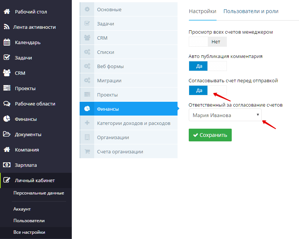This screenshot has height=239, width=299.
Task: Click the pie chart icon for Финансы in sidebar
Action: point(6,119)
